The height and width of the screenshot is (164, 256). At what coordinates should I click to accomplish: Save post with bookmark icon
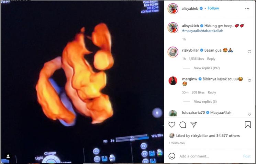(248, 125)
